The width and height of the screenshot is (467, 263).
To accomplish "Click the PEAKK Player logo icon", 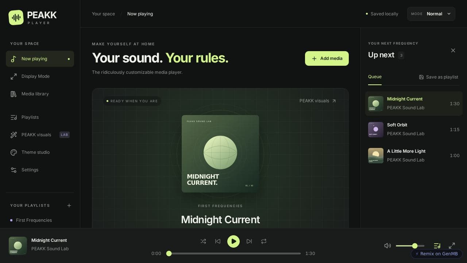I will (x=16, y=18).
